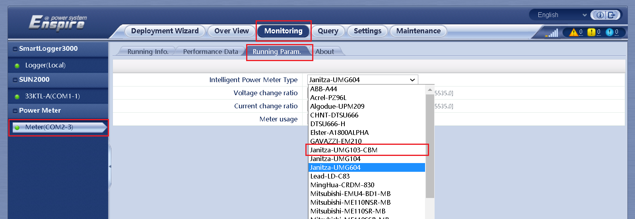Open the Maintenance tab
The height and width of the screenshot is (219, 635).
[418, 31]
